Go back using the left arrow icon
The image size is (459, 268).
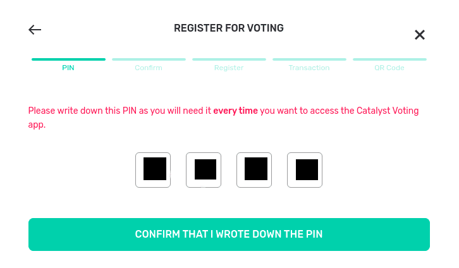(35, 29)
